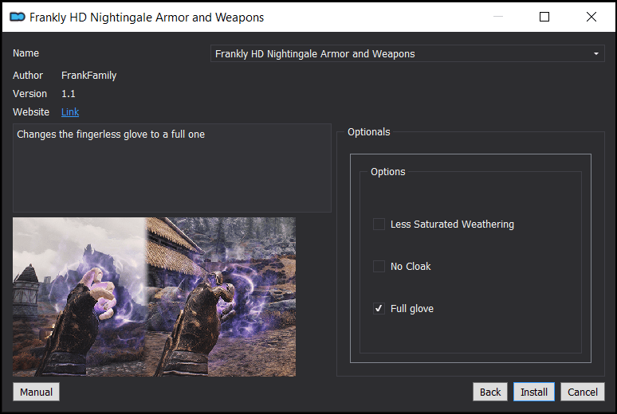Click the Mod Organizer icon in the title bar

pyautogui.click(x=18, y=17)
